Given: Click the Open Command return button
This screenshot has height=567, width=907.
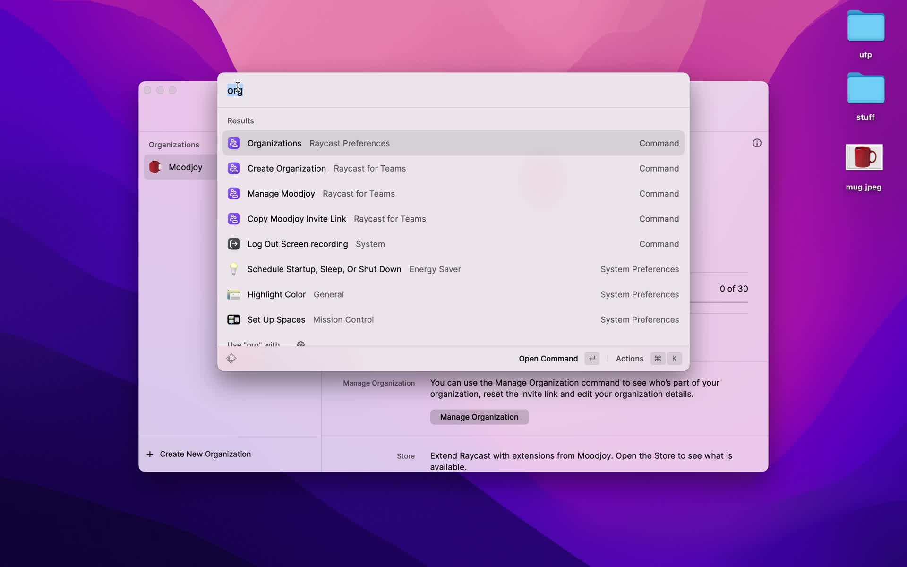Looking at the screenshot, I should click(x=591, y=358).
